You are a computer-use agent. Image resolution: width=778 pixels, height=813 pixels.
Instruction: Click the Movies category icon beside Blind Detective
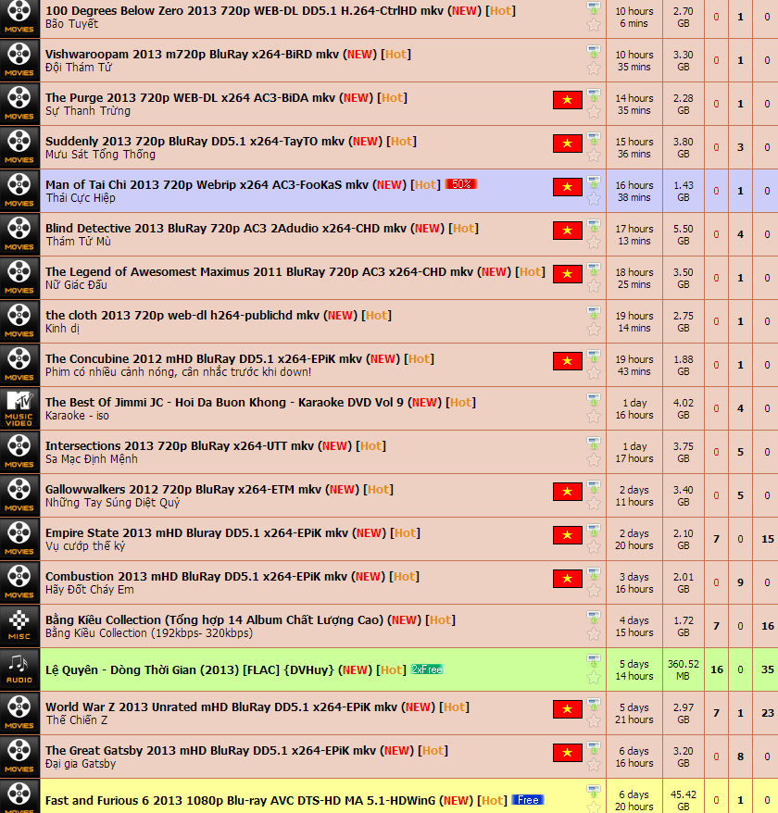19,234
